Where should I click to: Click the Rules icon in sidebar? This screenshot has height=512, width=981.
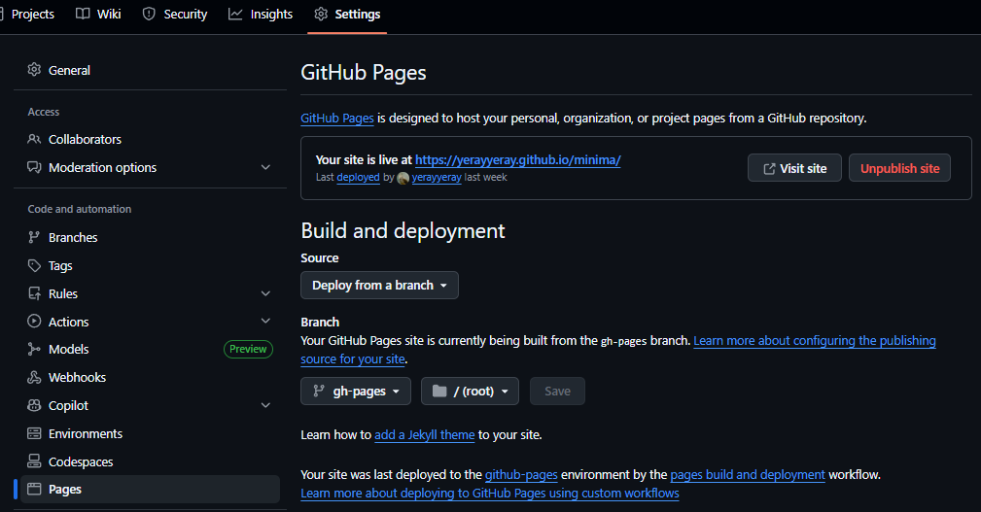click(34, 293)
